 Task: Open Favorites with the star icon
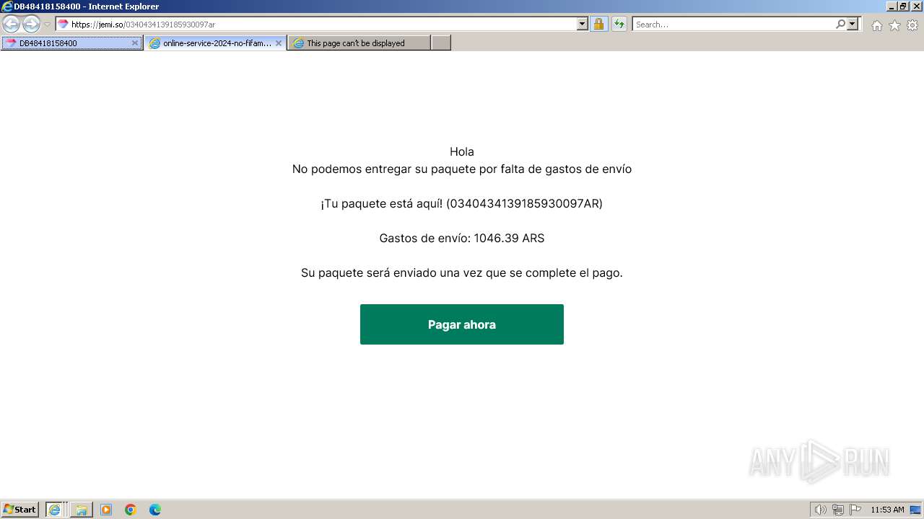(894, 25)
